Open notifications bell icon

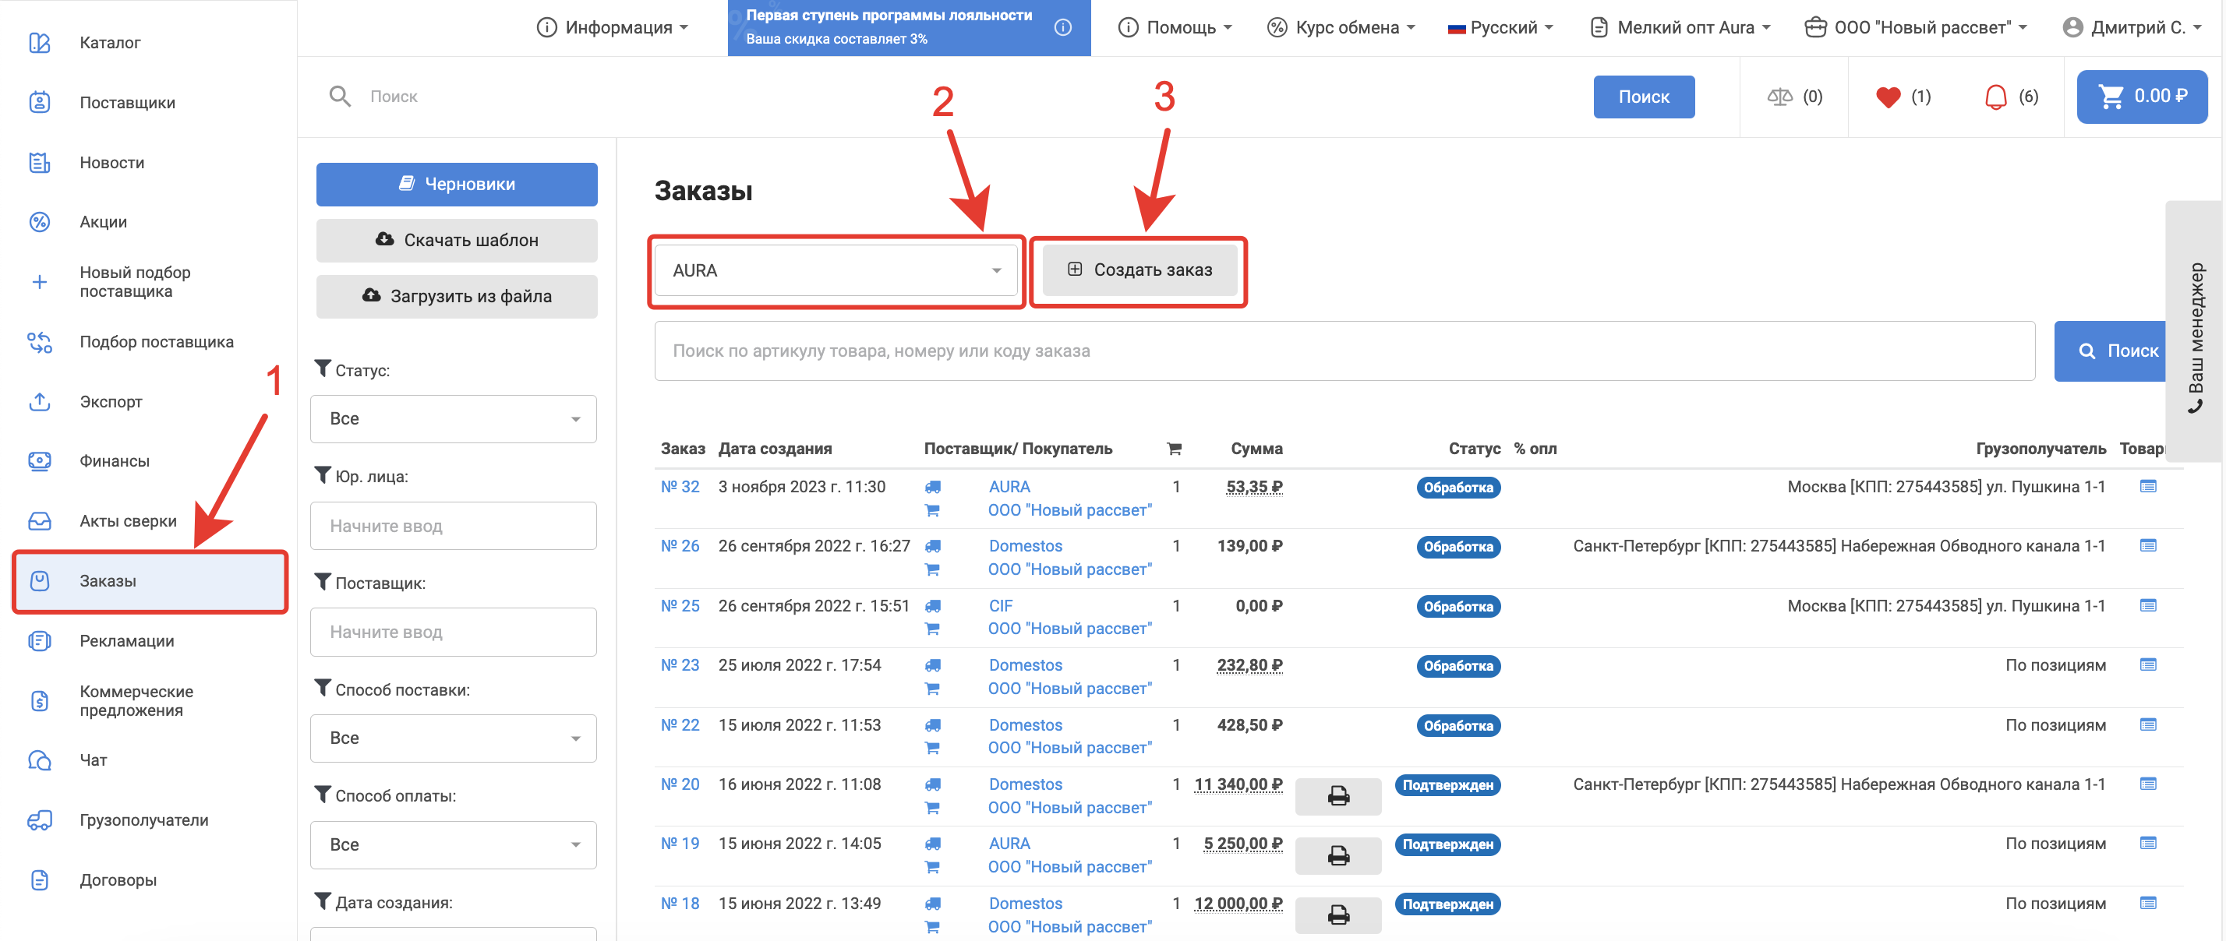(x=1995, y=97)
